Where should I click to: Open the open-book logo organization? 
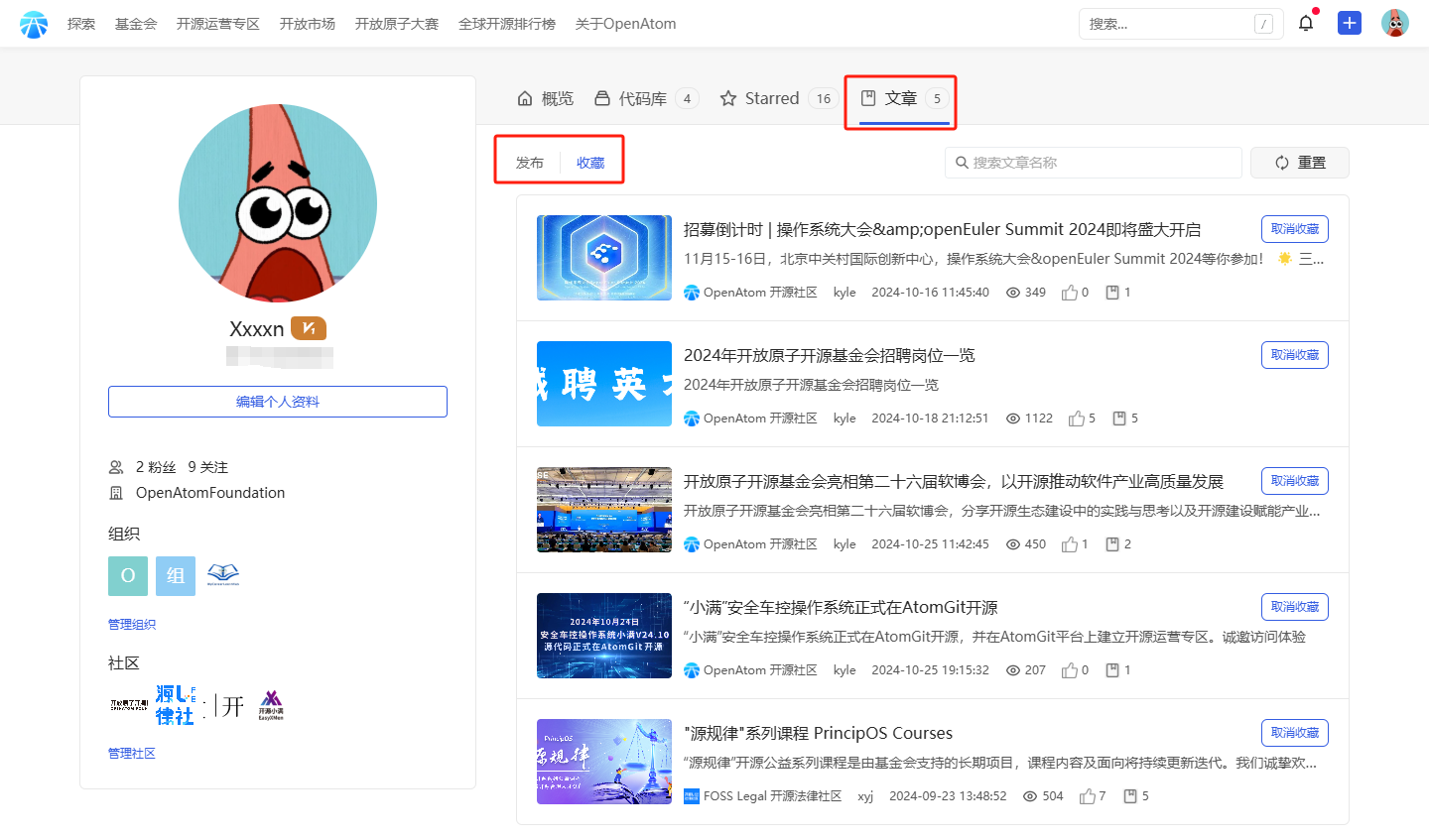pyautogui.click(x=223, y=575)
